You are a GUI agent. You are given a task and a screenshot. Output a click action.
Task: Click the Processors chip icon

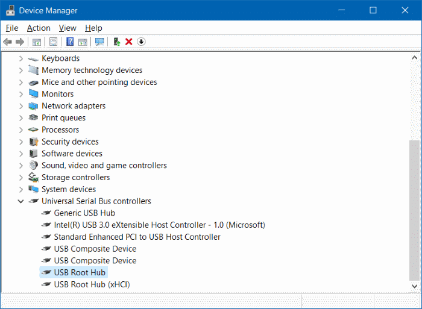34,130
